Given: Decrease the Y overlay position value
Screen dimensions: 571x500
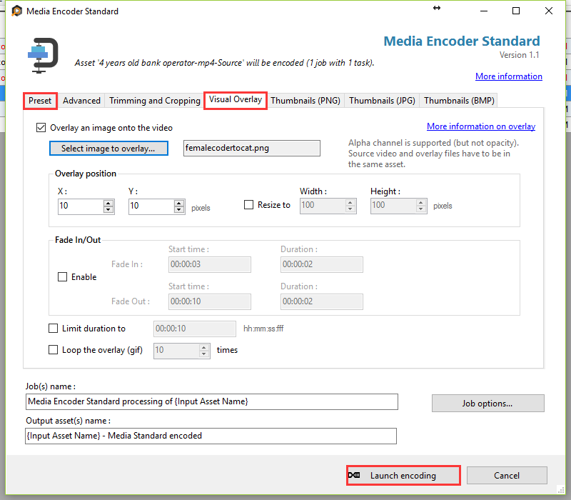Looking at the screenshot, I should click(179, 210).
